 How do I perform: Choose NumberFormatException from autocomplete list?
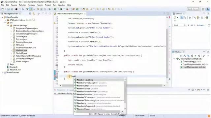point(99,83)
